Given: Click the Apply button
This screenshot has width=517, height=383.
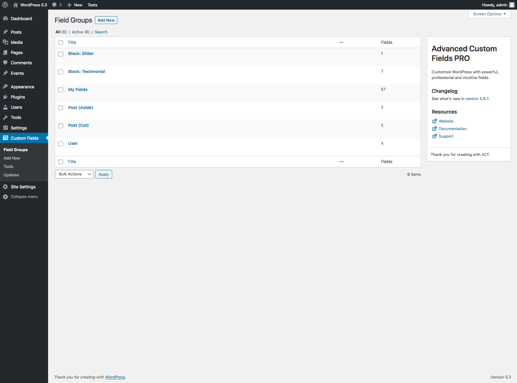Looking at the screenshot, I should click(104, 174).
